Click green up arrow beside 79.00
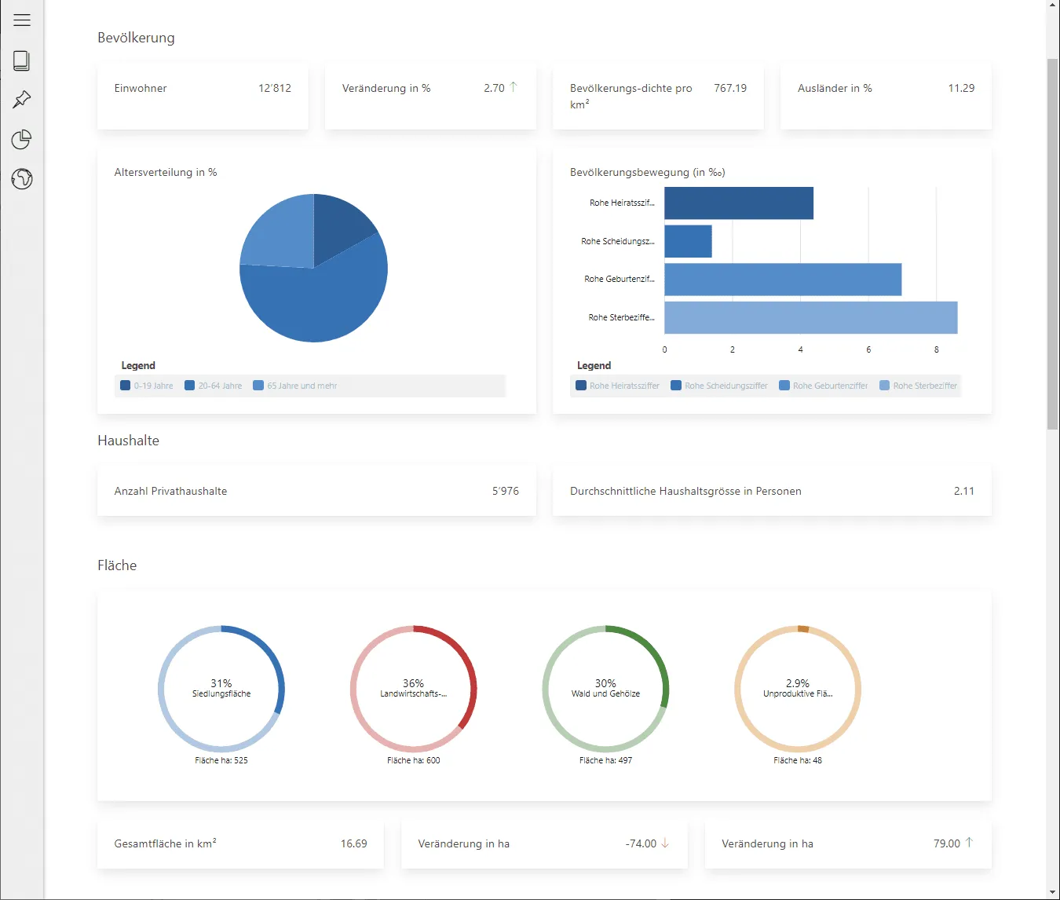The height and width of the screenshot is (900, 1060). (x=969, y=843)
